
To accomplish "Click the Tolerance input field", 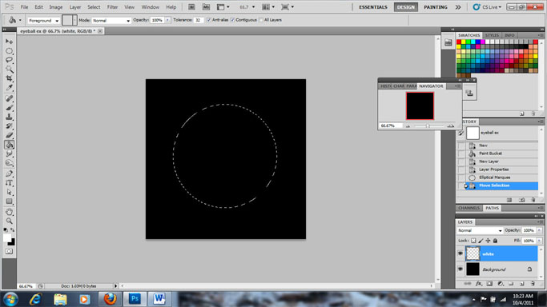I will 199,20.
